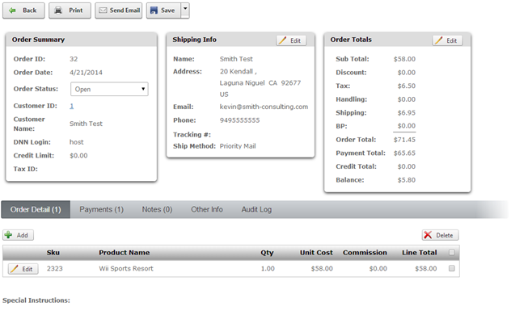The image size is (511, 319).
Task: Click the envelope icon on Send Email
Action: (x=103, y=10)
